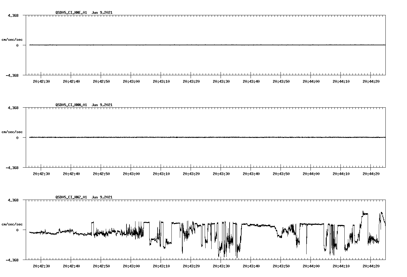The image size is (407, 277).
Task: Click the 20:43:40 time label under HNZ plot
Action: pyautogui.click(x=251, y=266)
